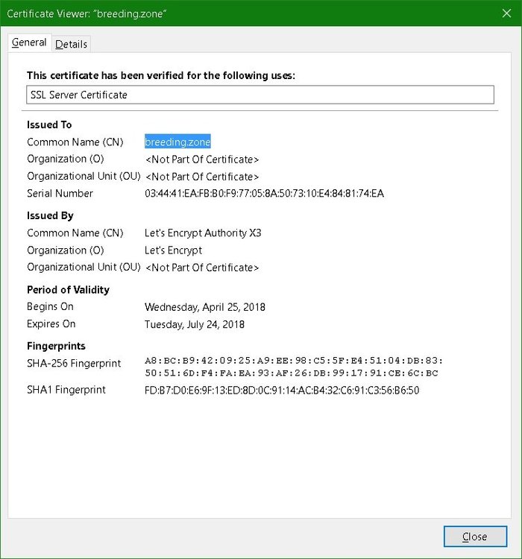Click the Period of Validity heading
The width and height of the screenshot is (522, 559).
(x=68, y=290)
